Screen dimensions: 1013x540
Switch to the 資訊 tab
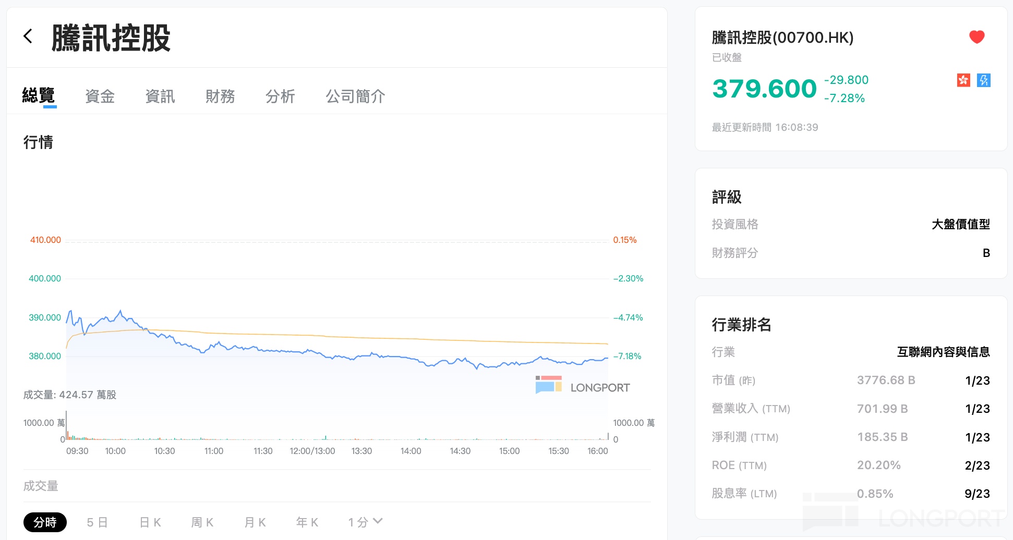click(160, 96)
